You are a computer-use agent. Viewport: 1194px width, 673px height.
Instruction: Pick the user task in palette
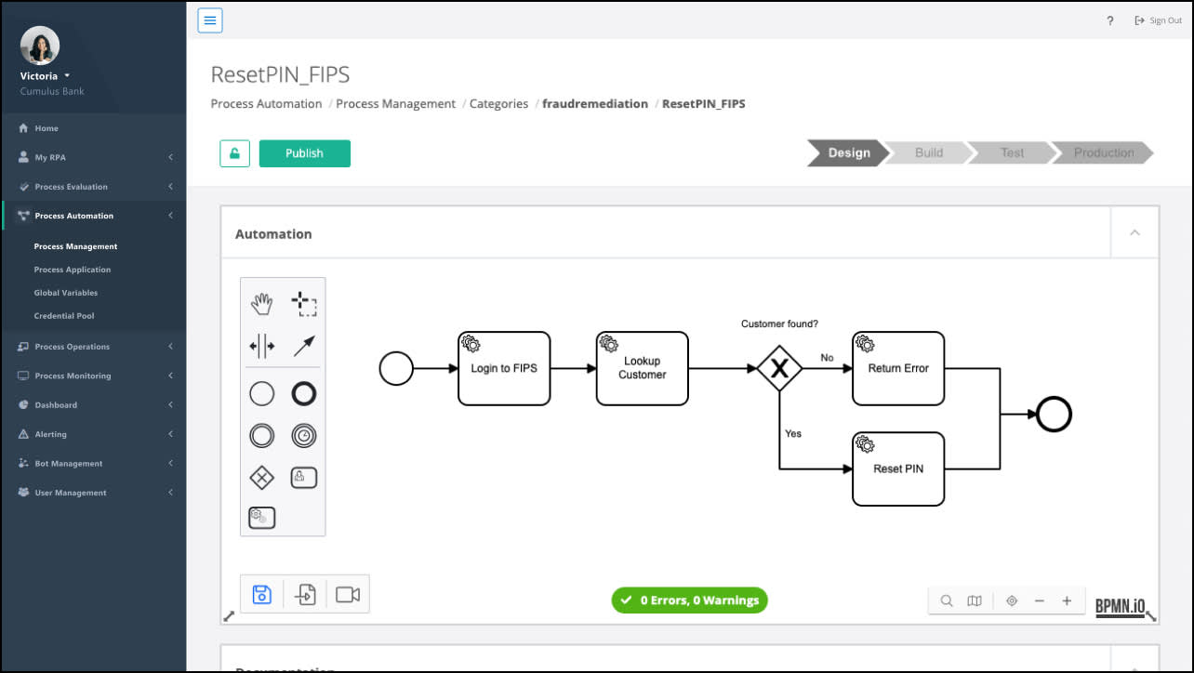[x=303, y=478]
